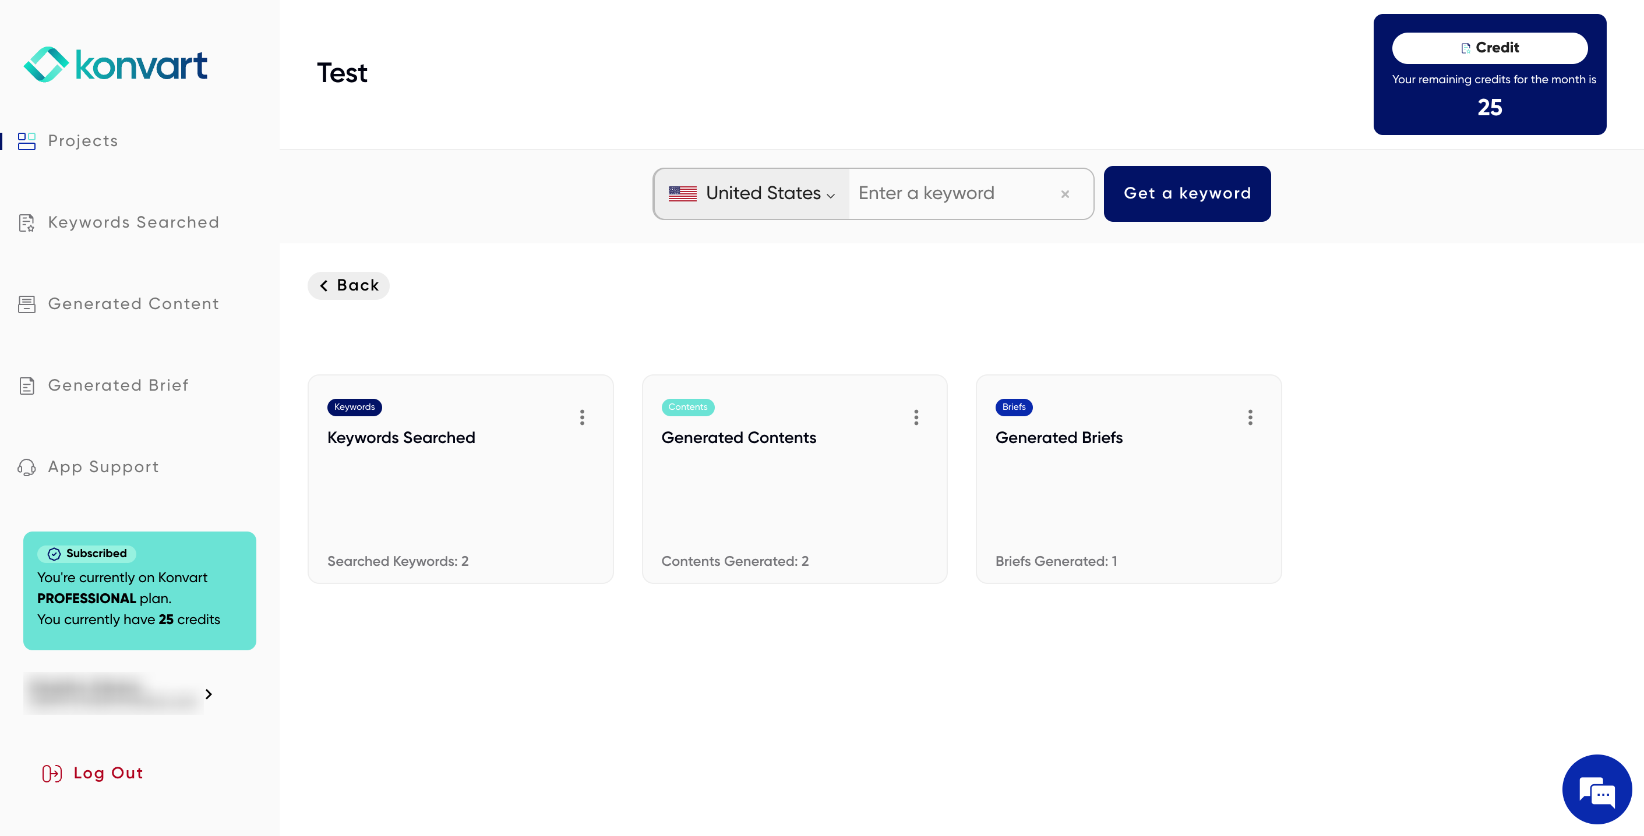The height and width of the screenshot is (836, 1644).
Task: Click the Generated Content sidebar icon
Action: [x=28, y=304]
